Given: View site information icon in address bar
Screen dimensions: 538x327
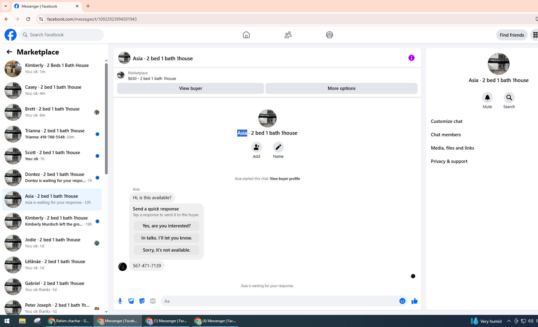Looking at the screenshot, I should [41, 19].
